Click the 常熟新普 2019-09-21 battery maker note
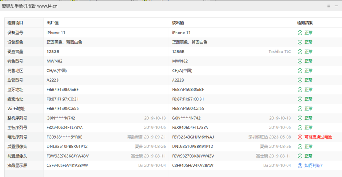Viewport: 342px width, 177px height. click(146, 137)
